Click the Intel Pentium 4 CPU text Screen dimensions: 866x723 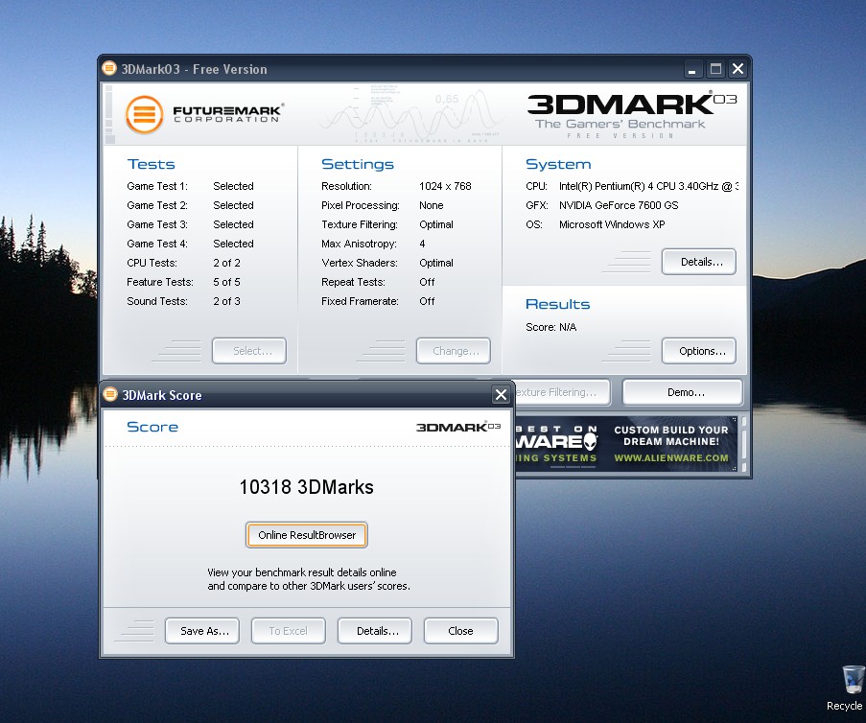648,186
